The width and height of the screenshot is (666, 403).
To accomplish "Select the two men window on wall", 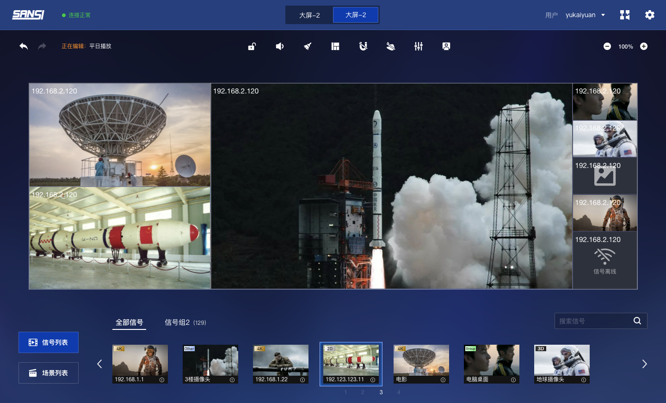I will tap(605, 102).
